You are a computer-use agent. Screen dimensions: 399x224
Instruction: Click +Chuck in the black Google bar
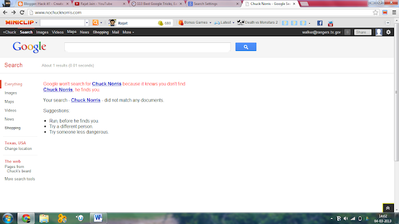(x=9, y=32)
